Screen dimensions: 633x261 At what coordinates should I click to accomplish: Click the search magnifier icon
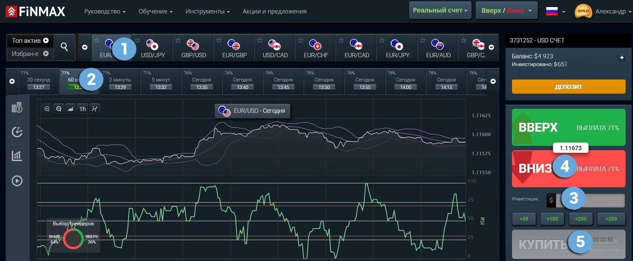(x=64, y=47)
